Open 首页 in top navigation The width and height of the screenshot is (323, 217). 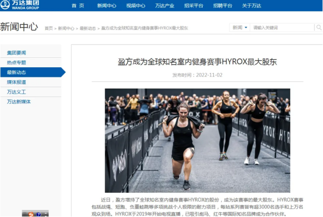point(77,6)
